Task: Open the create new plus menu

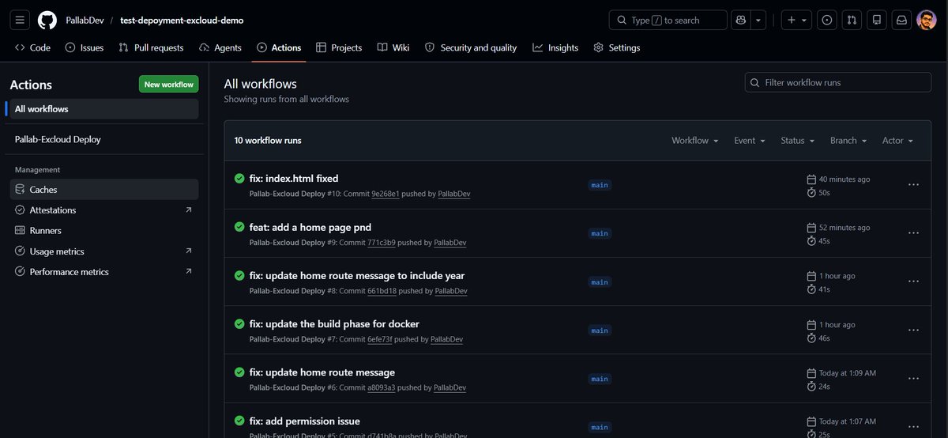Action: (796, 20)
